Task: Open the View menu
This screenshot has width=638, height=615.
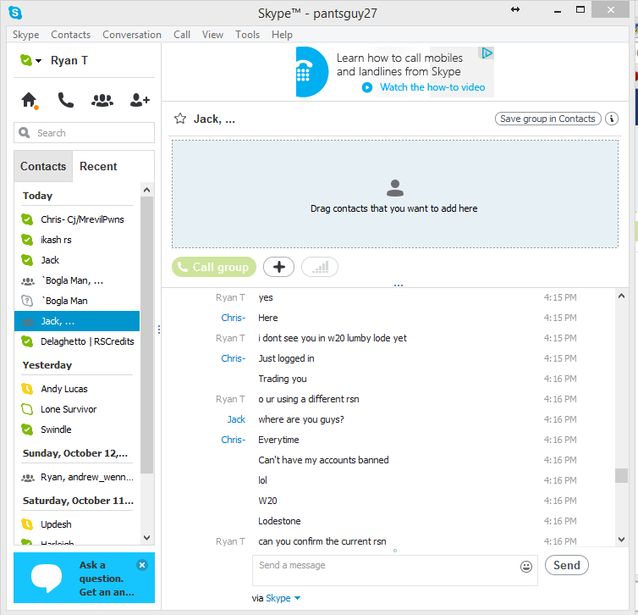Action: point(212,35)
